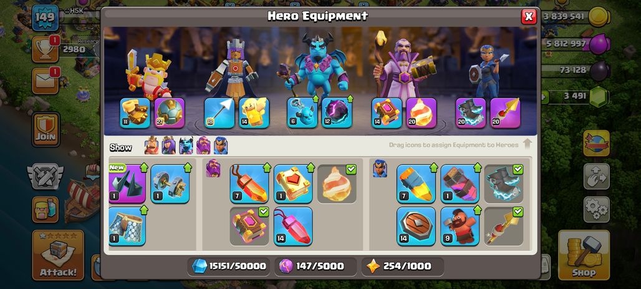Screen dimensions: 641x289
Task: Select the checked Rocket Spear in list
Action: pos(504,226)
